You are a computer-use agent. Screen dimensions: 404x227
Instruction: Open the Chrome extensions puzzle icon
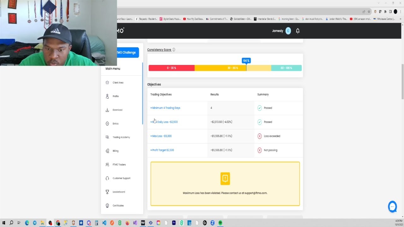(385, 12)
